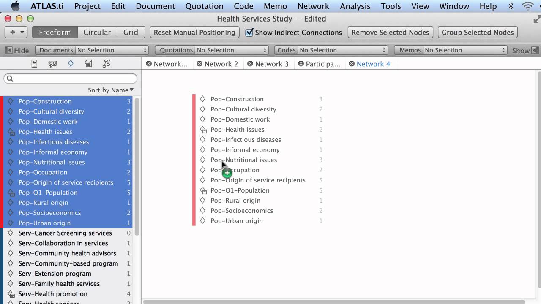Open the Memos No Selection dropdown
This screenshot has width=541, height=304.
tap(451, 50)
